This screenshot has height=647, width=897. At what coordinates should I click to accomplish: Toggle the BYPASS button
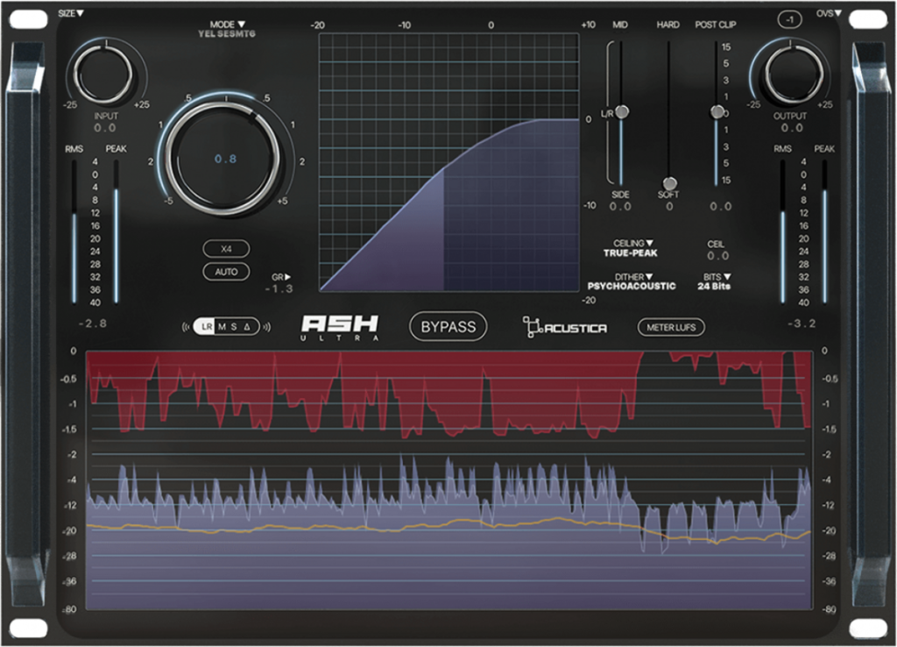click(448, 326)
